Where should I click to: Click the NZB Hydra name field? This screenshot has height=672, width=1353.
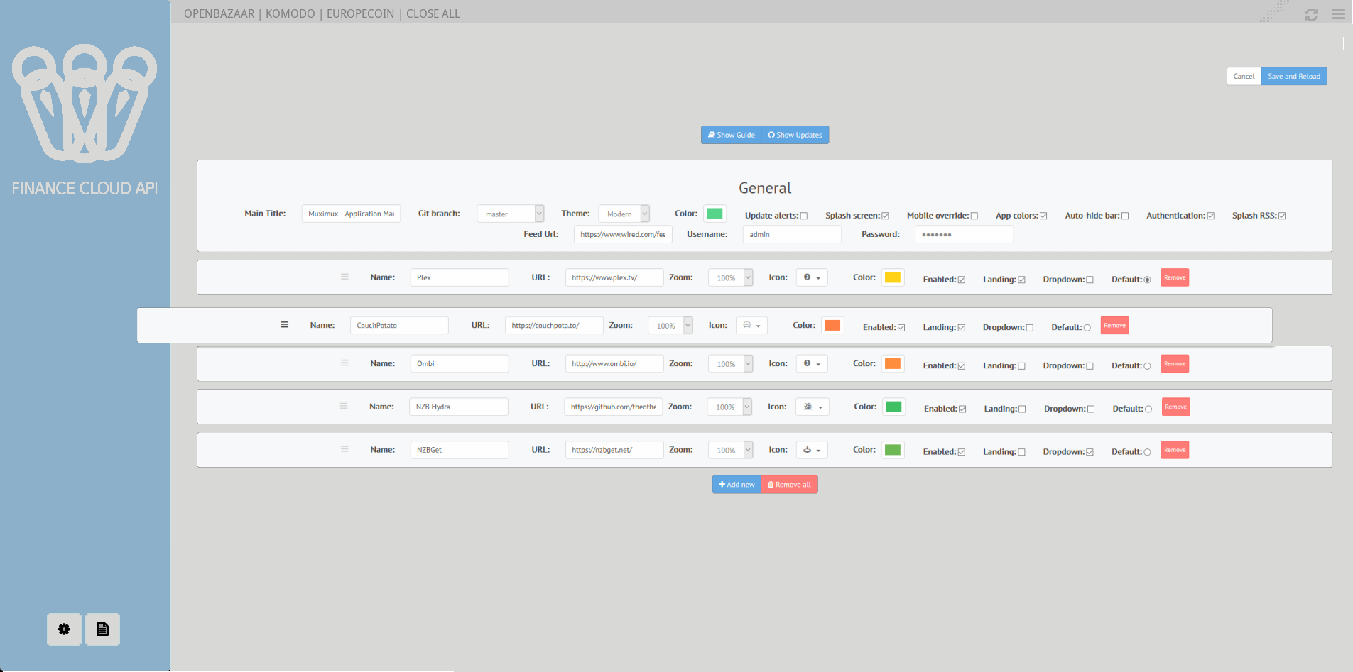(x=458, y=407)
